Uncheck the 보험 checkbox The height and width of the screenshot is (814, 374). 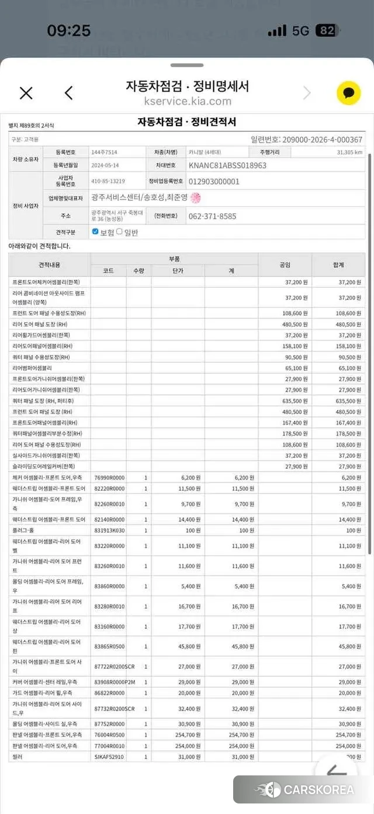click(95, 232)
